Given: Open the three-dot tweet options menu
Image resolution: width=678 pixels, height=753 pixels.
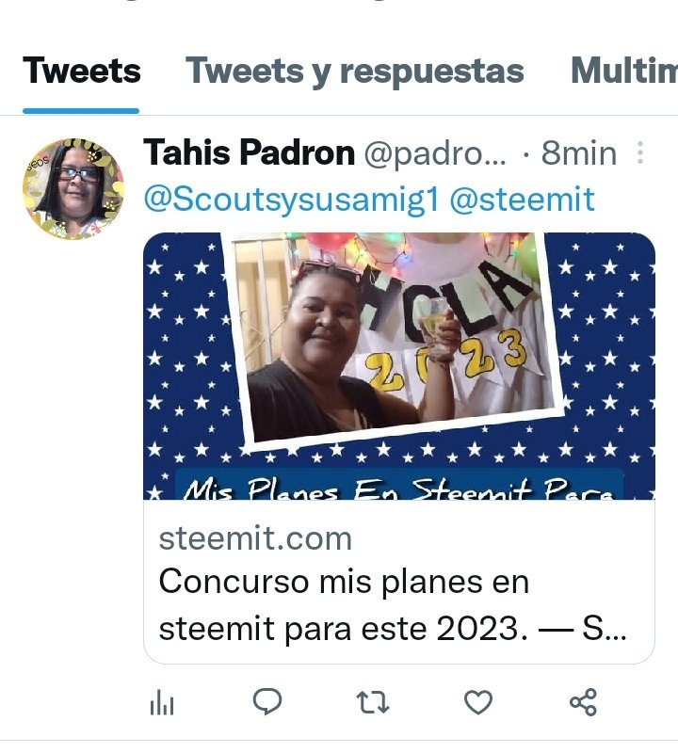Looking at the screenshot, I should coord(640,153).
